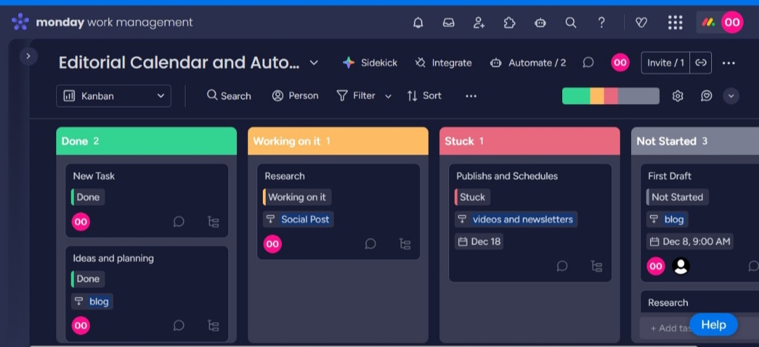Click the gray Not Started segment of status bar

tap(638, 96)
